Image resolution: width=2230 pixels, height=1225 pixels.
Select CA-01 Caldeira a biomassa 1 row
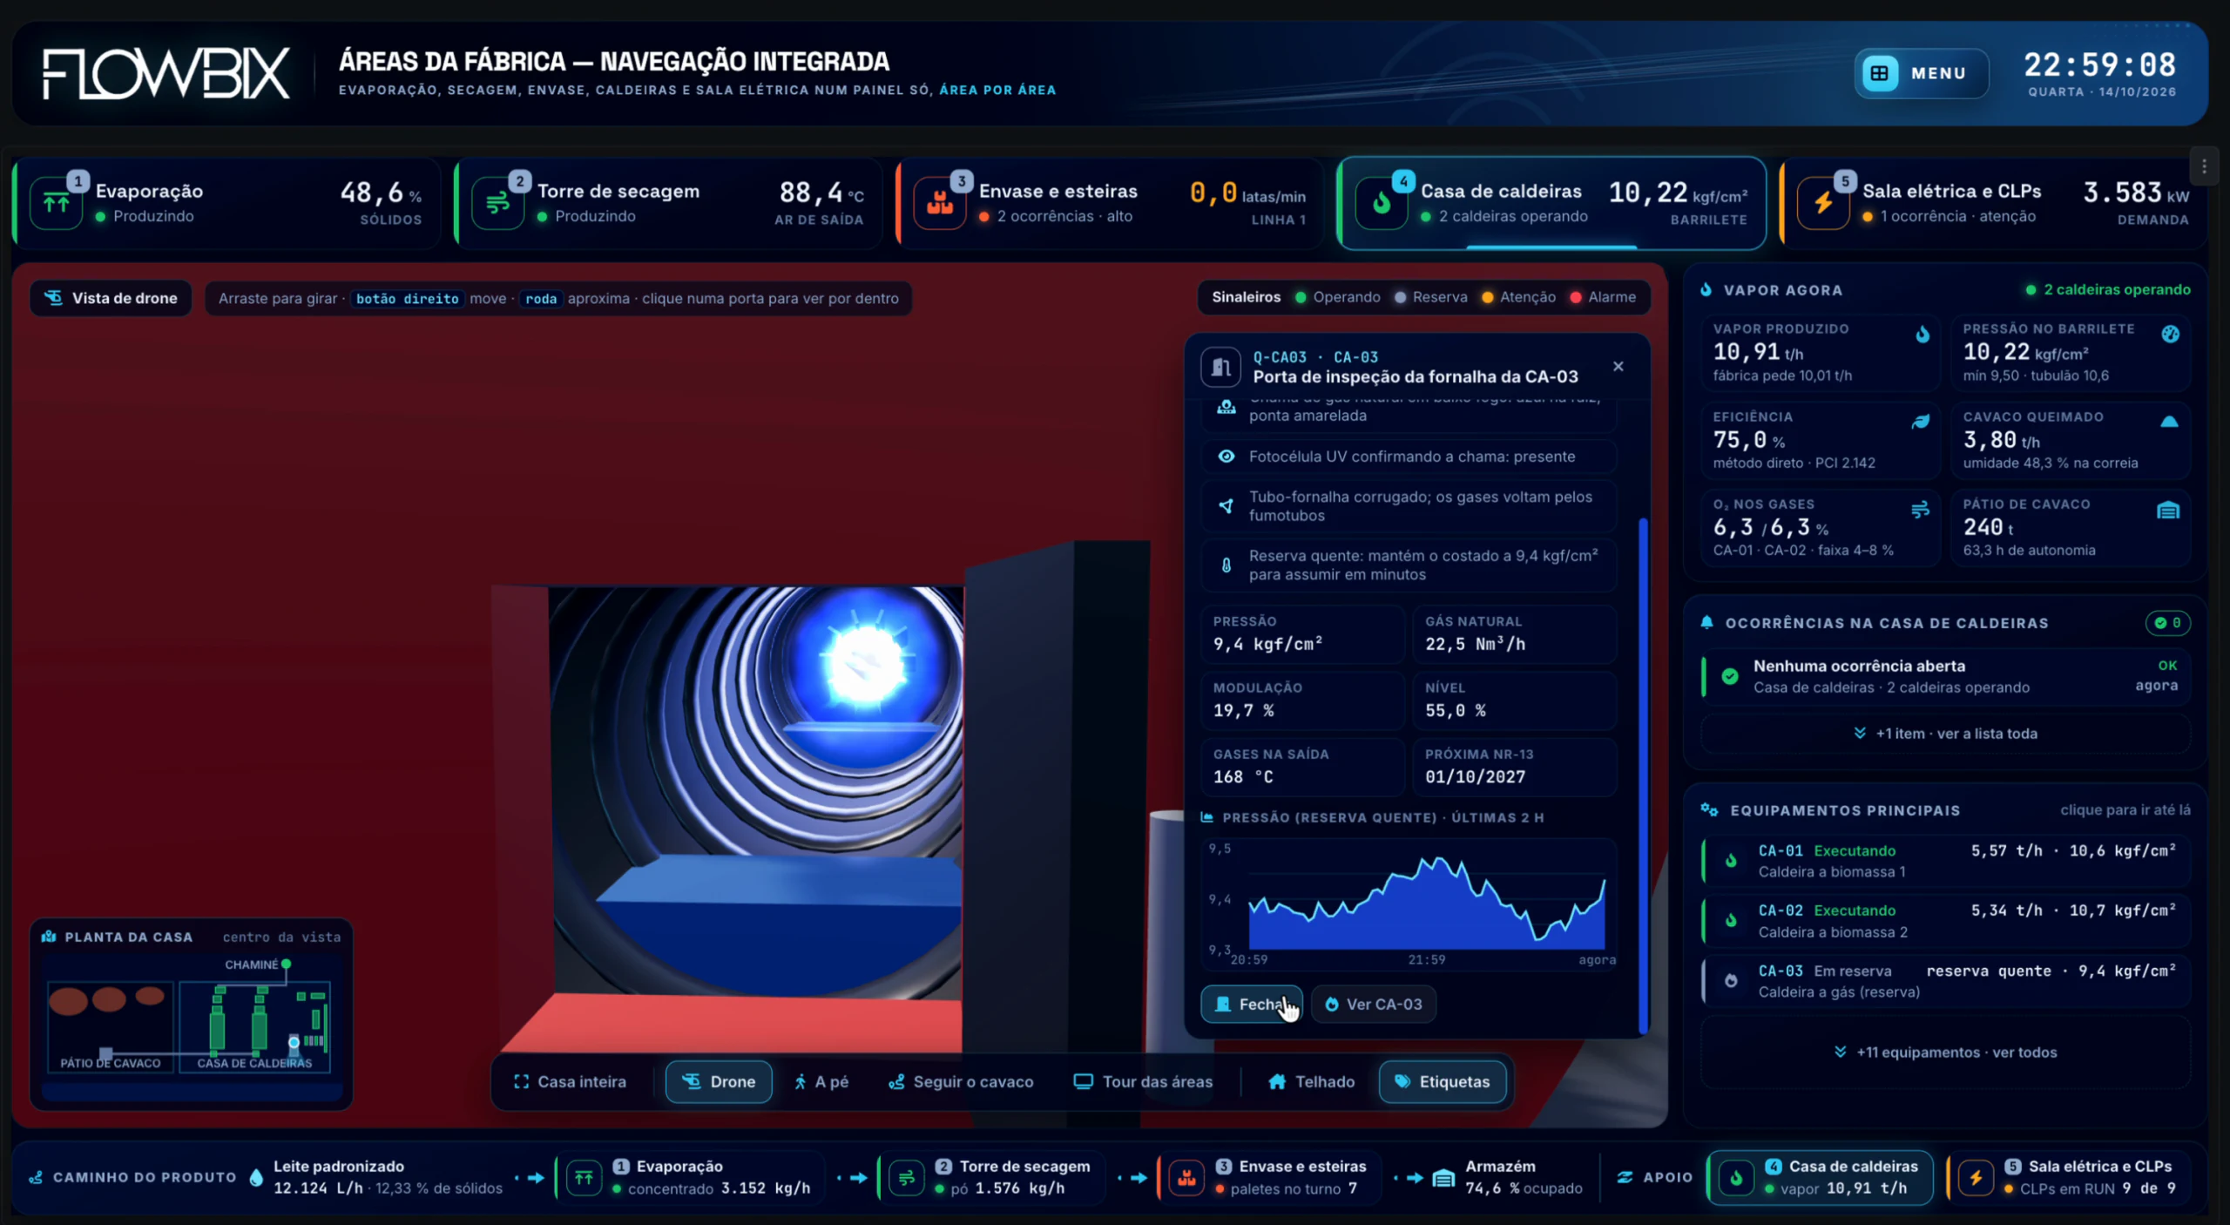point(1945,861)
